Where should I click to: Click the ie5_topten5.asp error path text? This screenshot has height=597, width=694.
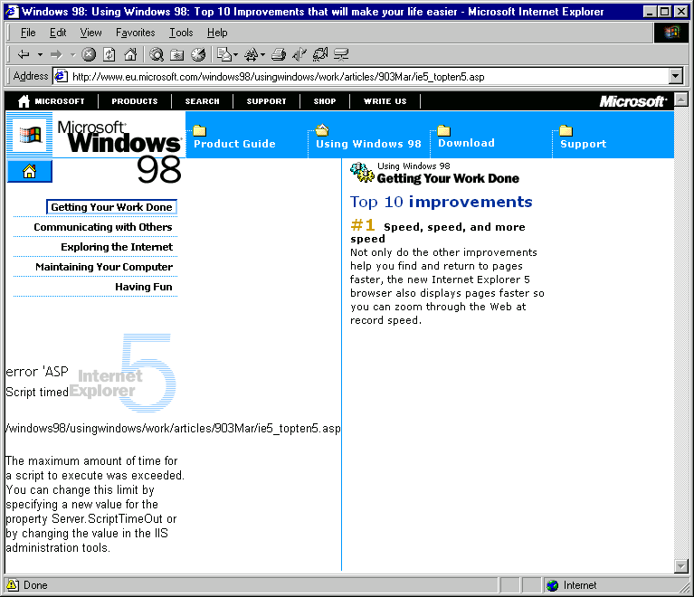point(173,429)
